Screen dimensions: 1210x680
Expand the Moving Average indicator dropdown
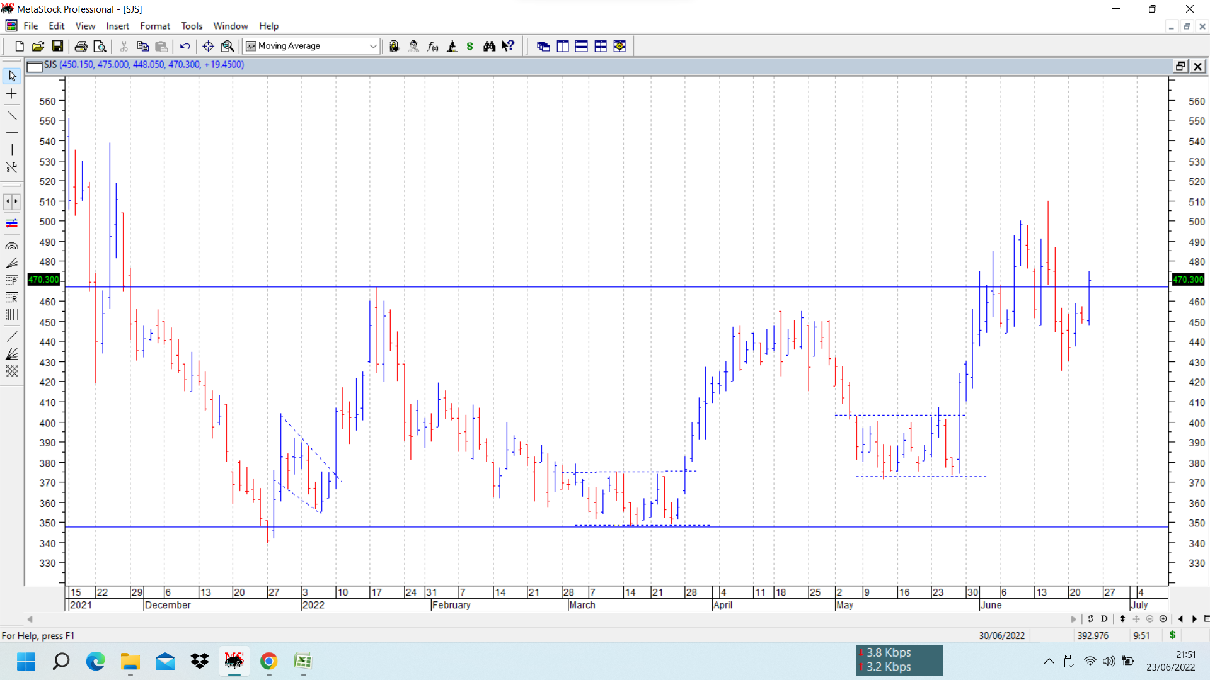point(372,46)
